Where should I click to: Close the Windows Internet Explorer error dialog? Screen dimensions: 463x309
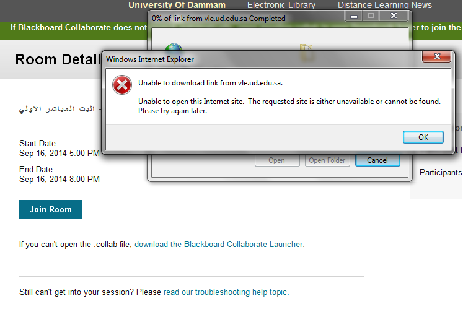(436, 58)
